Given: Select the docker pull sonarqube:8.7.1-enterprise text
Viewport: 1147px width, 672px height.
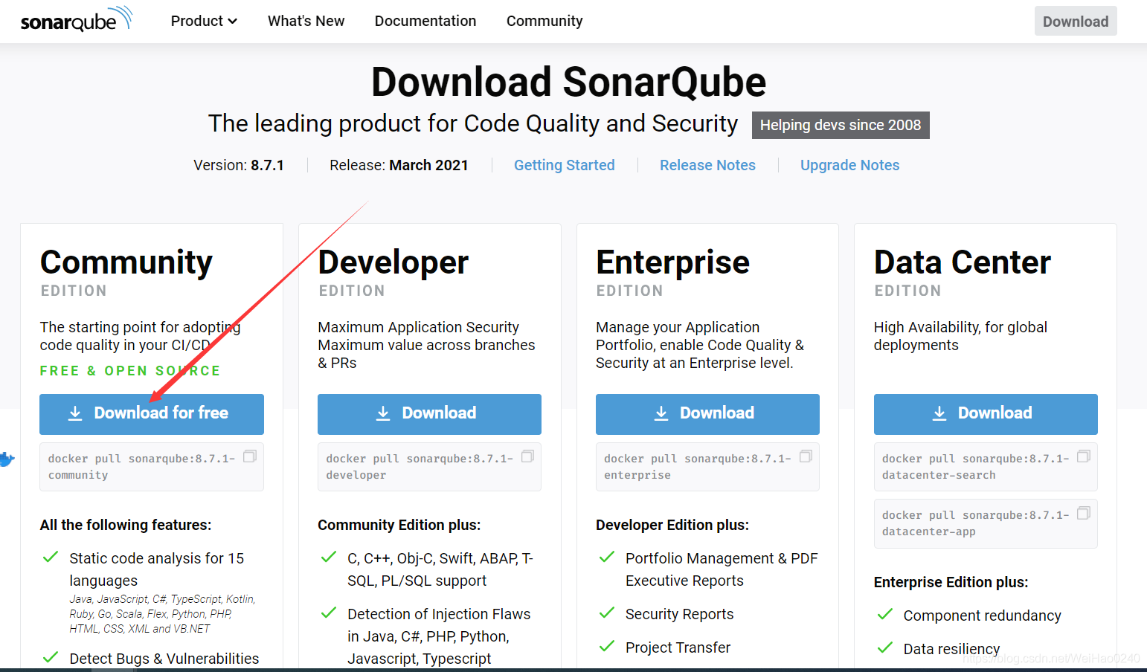Looking at the screenshot, I should (698, 467).
